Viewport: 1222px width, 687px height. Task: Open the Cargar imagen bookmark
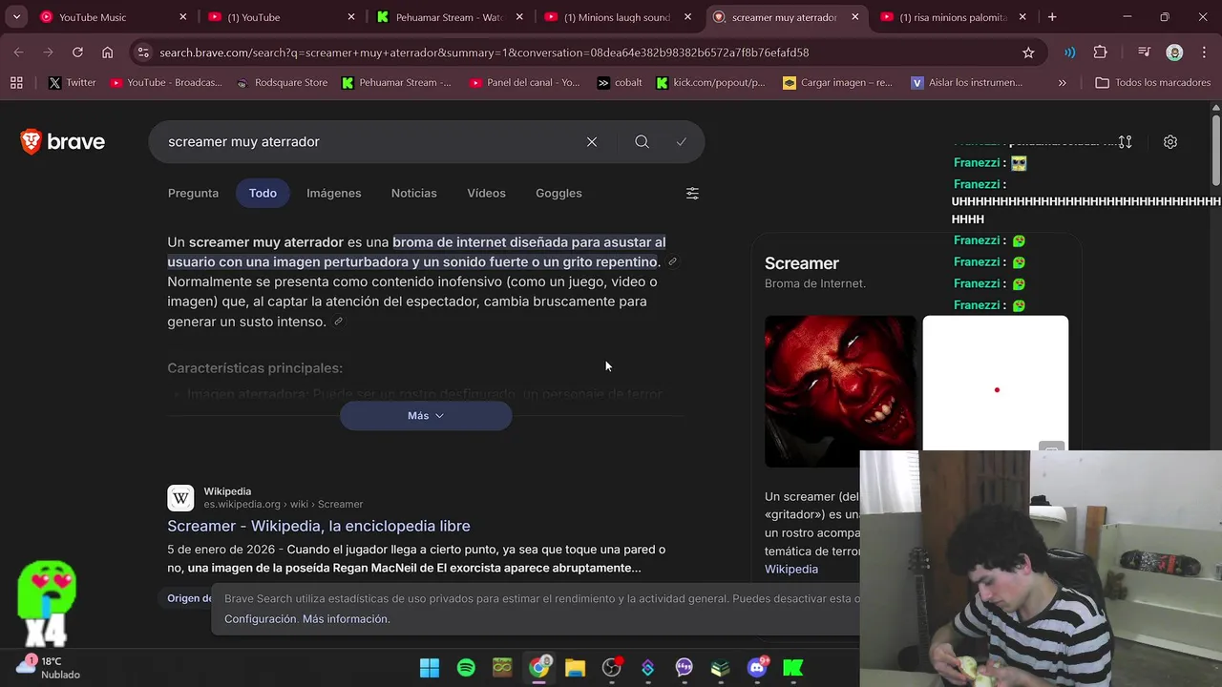(837, 83)
